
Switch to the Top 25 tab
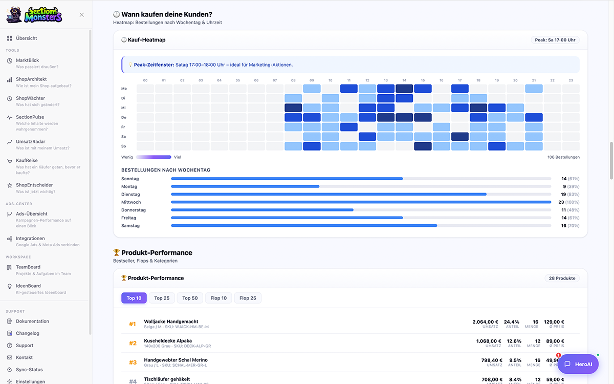point(162,298)
